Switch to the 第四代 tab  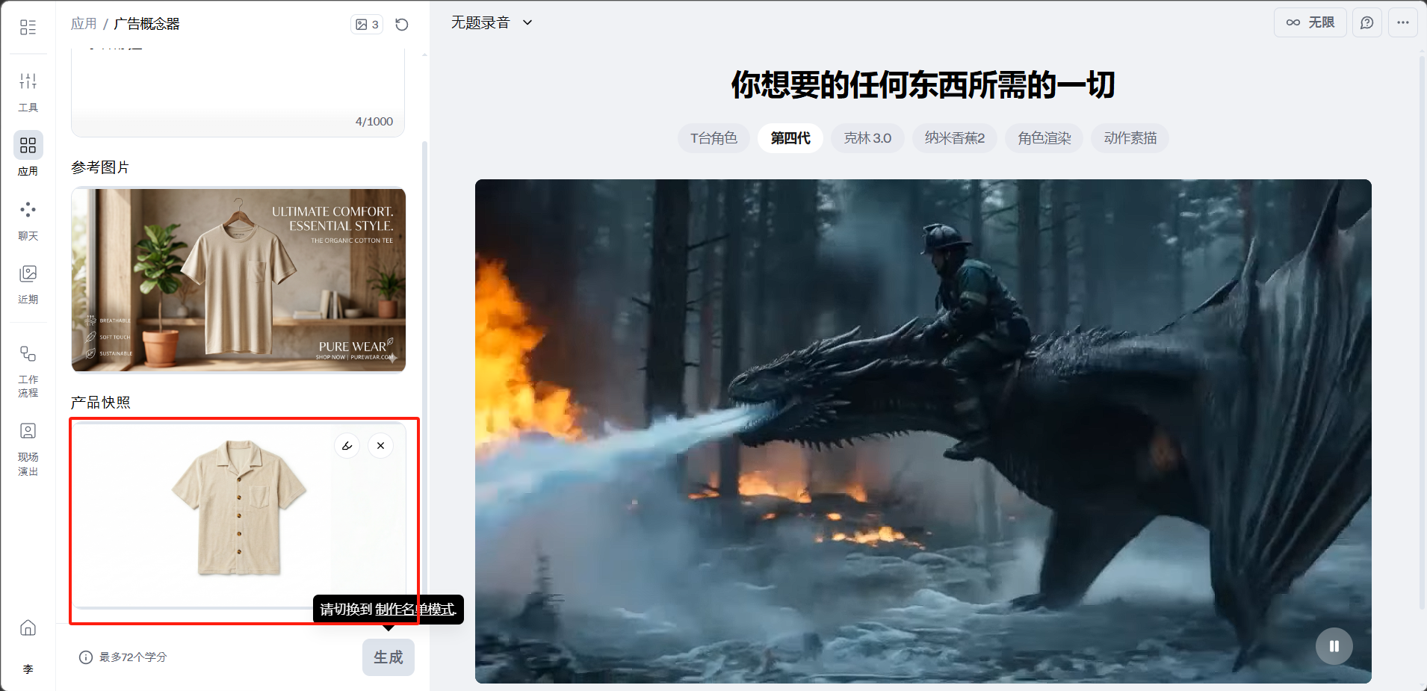(790, 138)
